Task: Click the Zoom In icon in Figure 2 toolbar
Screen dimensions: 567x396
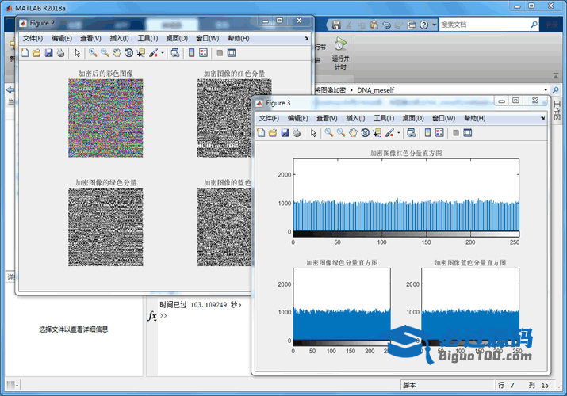Action: coord(93,53)
